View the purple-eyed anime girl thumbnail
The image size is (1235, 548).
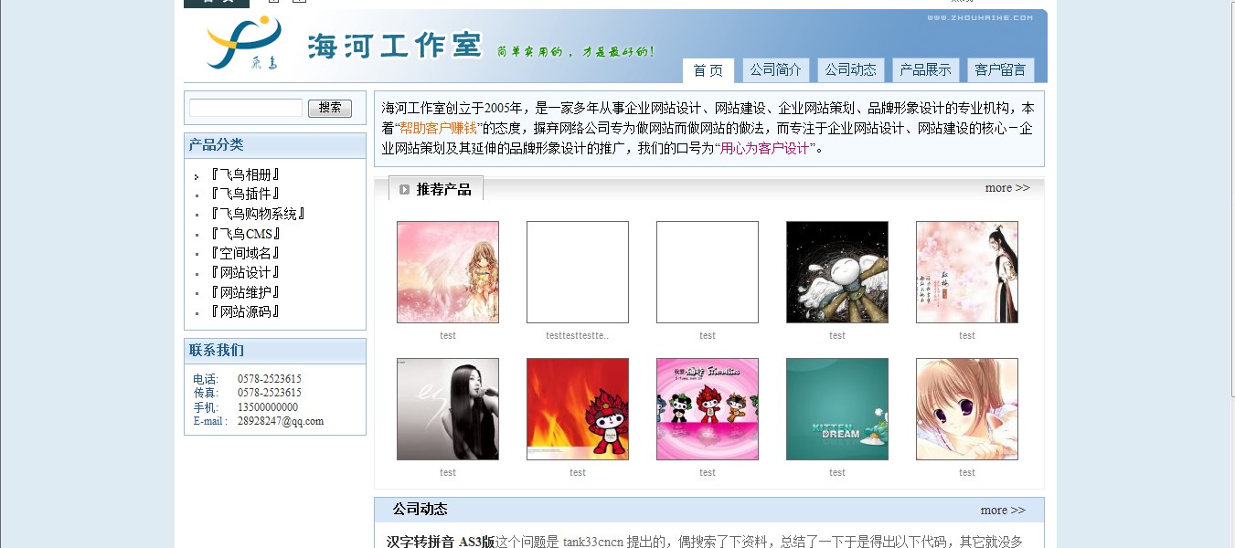[967, 409]
